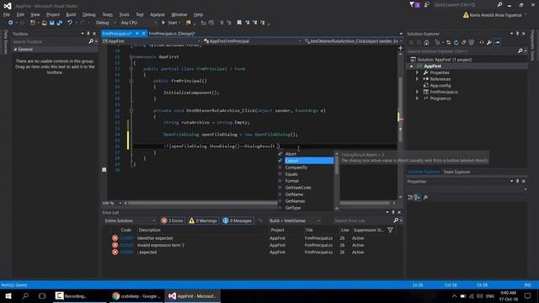Click the Save All toolbar icon
Viewport: 539px width, 303px height.
tap(60, 23)
